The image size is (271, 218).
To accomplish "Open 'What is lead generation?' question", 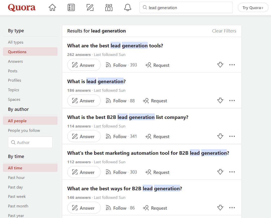I will [96, 81].
